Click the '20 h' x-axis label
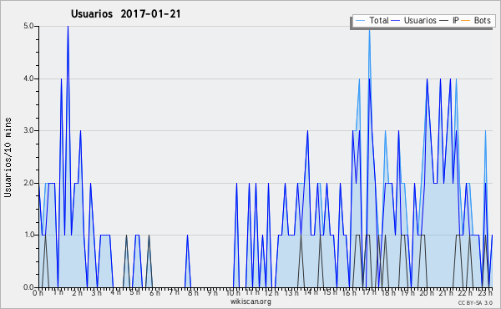 (427, 293)
